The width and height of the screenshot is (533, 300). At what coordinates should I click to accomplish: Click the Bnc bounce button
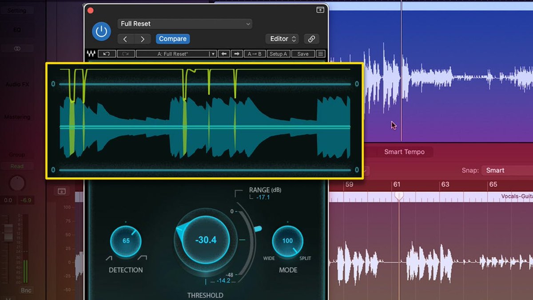26,290
